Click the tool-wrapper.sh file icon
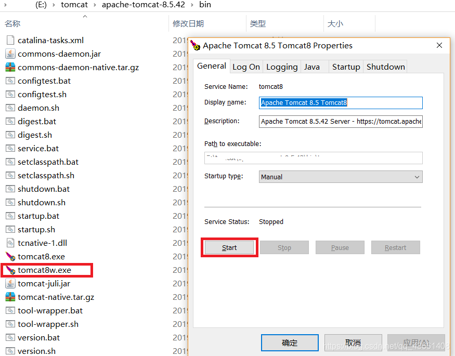This screenshot has height=356, width=455. [10, 324]
